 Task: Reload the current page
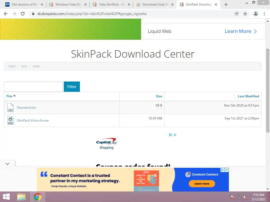click(23, 14)
